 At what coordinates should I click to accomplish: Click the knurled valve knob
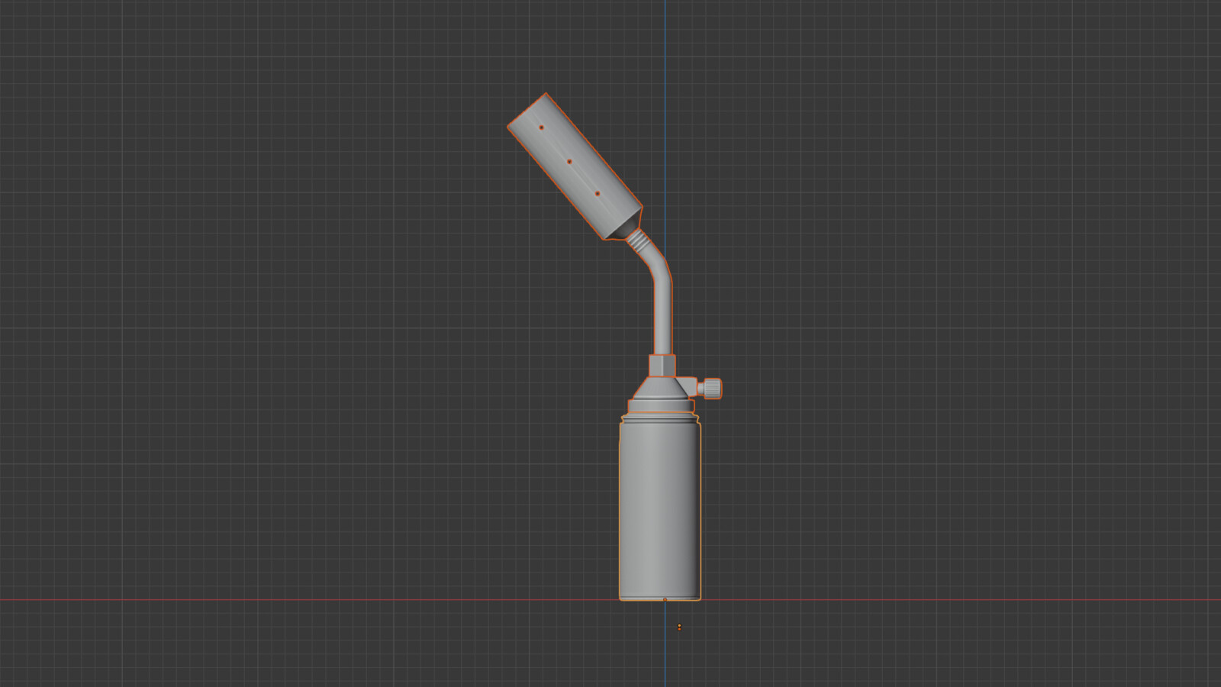coord(712,389)
